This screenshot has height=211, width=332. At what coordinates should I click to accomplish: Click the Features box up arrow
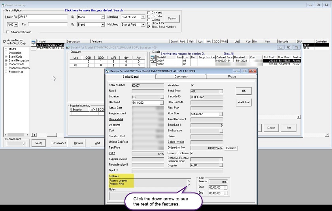tap(189, 181)
